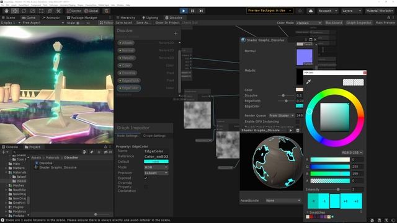Click the Project panel add (+) button
The width and height of the screenshot is (397, 223).
[5, 152]
